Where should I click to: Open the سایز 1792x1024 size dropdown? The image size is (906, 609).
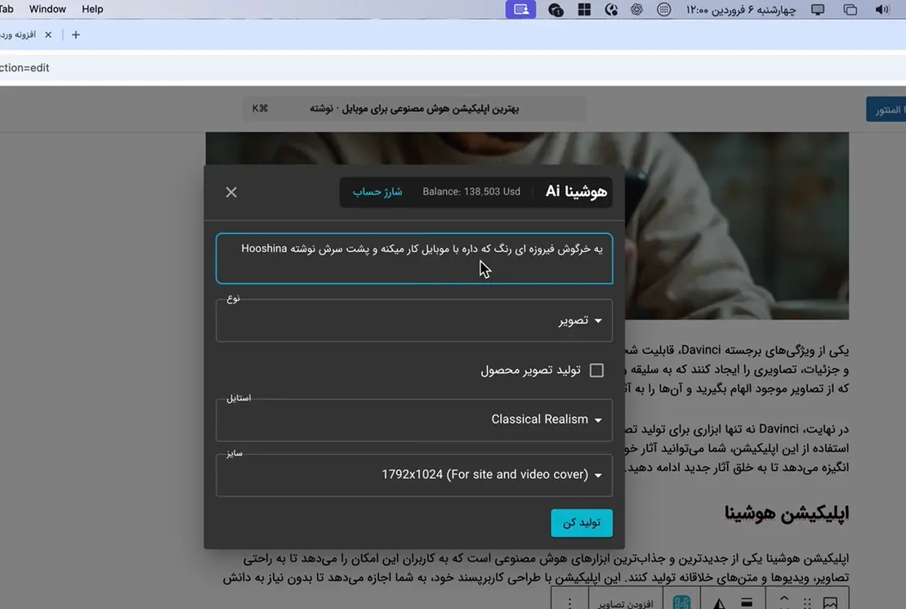pos(414,475)
